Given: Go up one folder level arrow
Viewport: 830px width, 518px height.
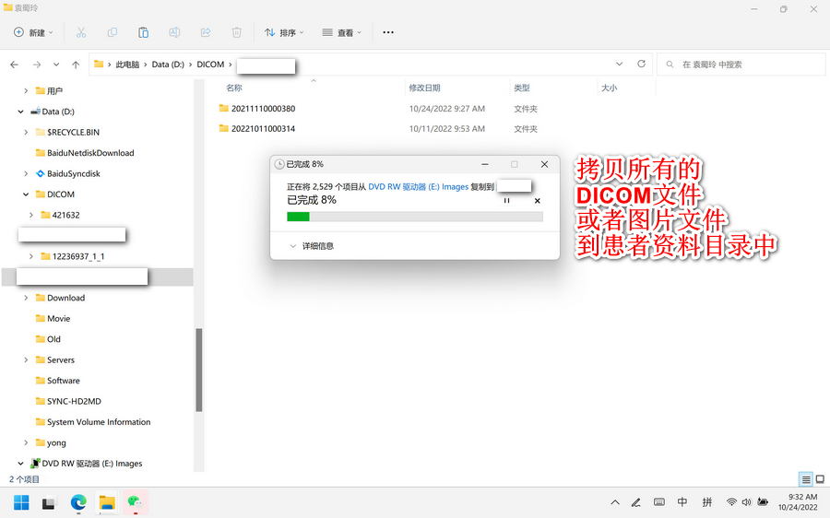Looking at the screenshot, I should pyautogui.click(x=76, y=65).
